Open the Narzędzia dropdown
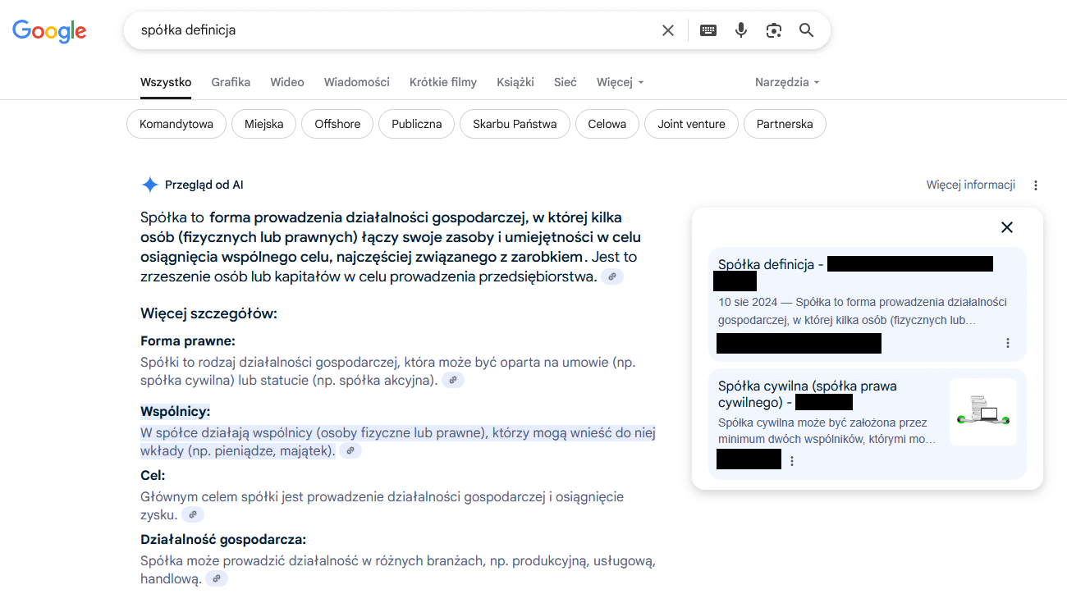 coord(787,82)
